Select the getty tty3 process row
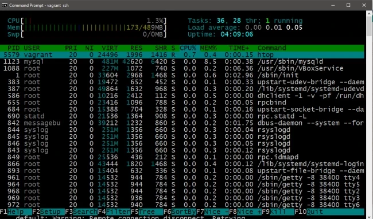 (182, 198)
